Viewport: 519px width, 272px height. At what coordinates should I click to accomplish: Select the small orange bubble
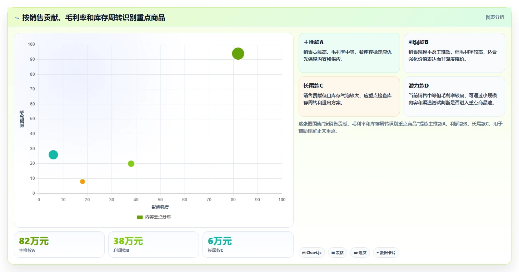click(x=83, y=182)
